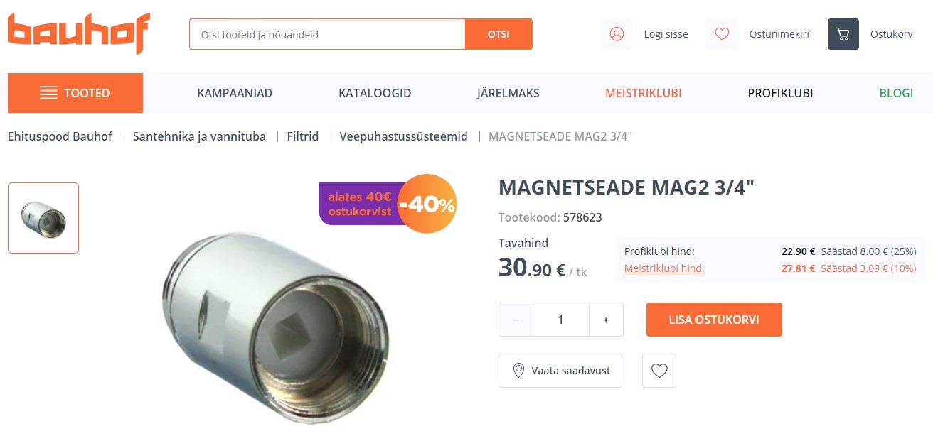Click LISA OSTUKORVI button

[x=714, y=320]
